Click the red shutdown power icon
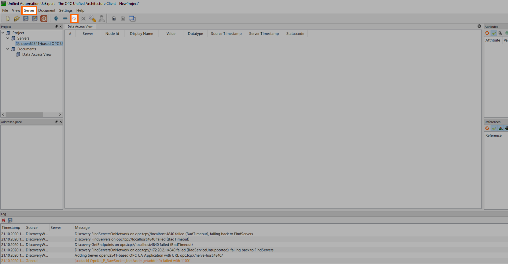Image resolution: width=508 pixels, height=264 pixels. pyautogui.click(x=44, y=19)
